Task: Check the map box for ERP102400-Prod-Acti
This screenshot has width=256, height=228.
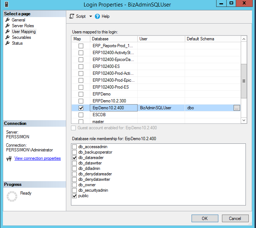Action: click(x=81, y=73)
